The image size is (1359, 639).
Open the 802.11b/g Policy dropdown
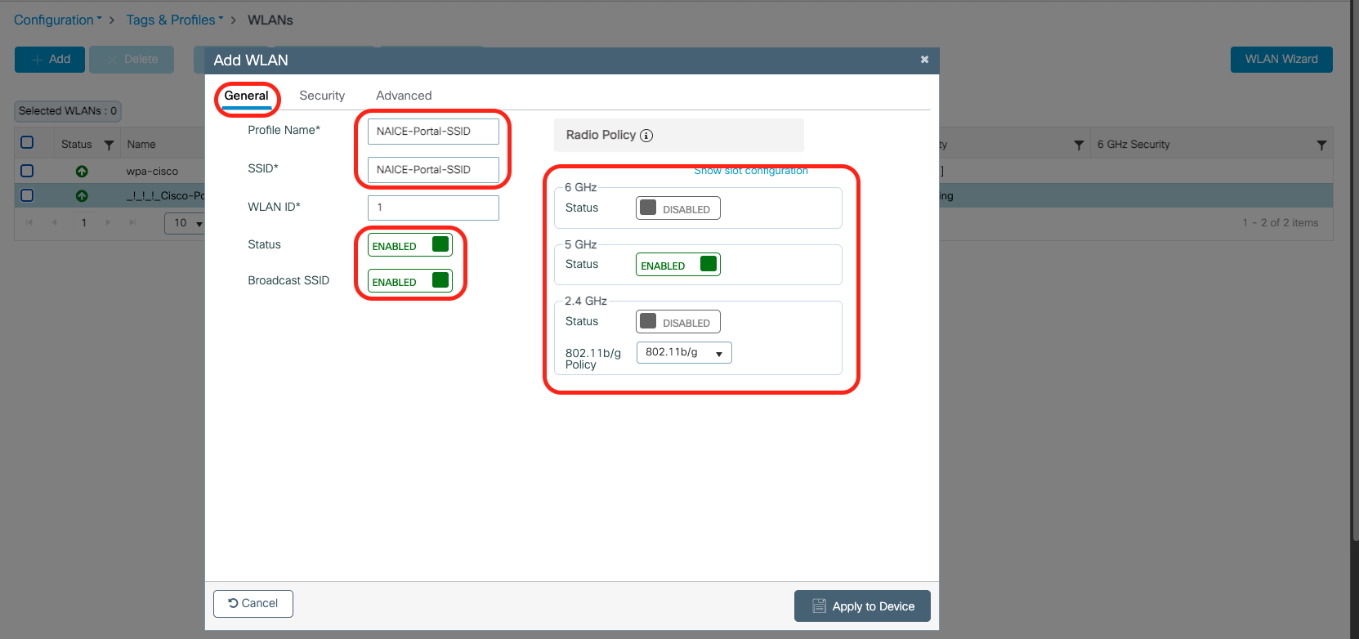(684, 352)
